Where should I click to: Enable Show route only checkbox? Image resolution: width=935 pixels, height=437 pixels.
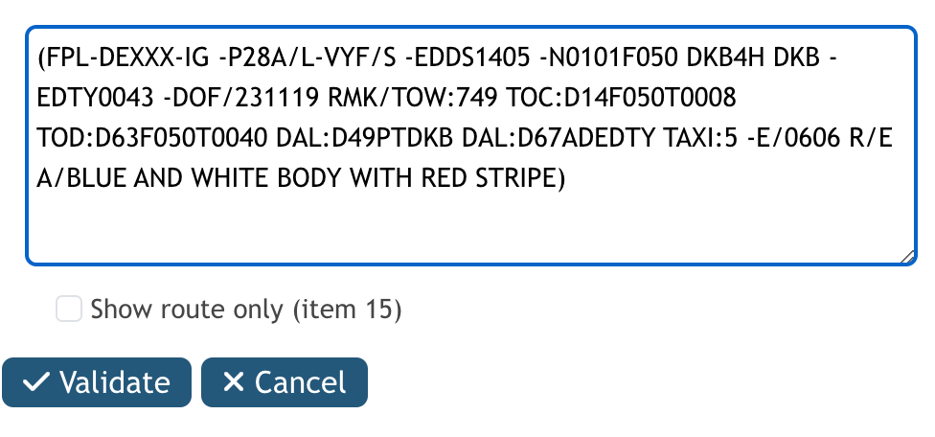(x=69, y=310)
